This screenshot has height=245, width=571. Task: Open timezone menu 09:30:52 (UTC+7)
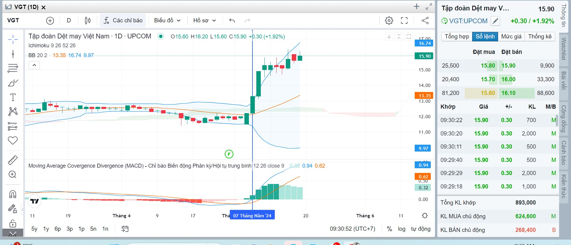coord(352,229)
